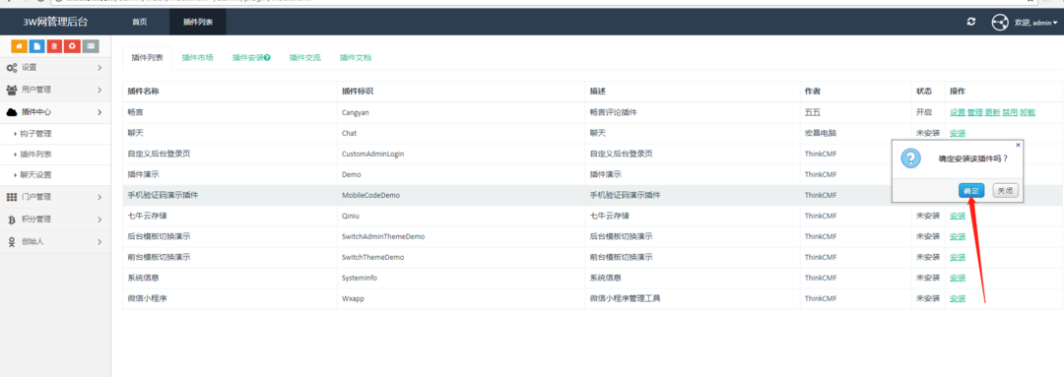The width and height of the screenshot is (1064, 377).
Task: Switch to the 插件市场 tab
Action: pos(197,58)
